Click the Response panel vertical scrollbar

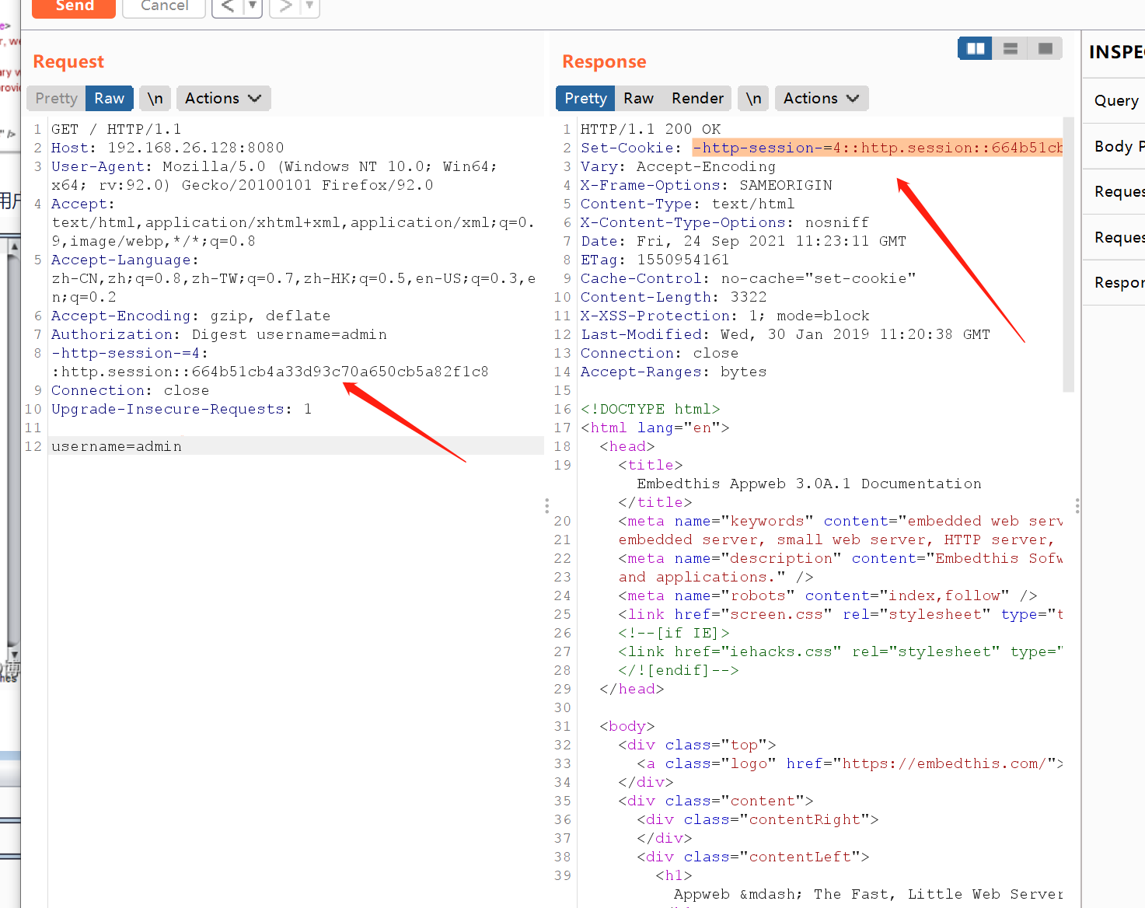[x=1068, y=254]
